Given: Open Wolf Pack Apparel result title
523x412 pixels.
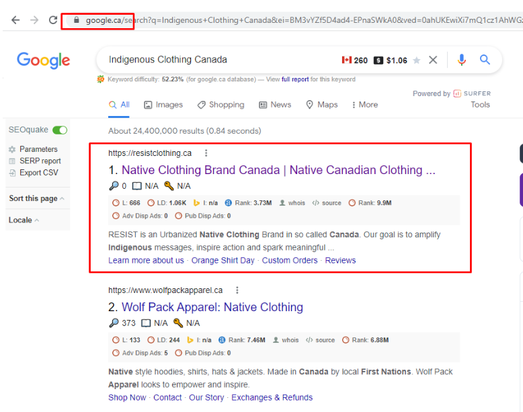Looking at the screenshot, I should 212,307.
